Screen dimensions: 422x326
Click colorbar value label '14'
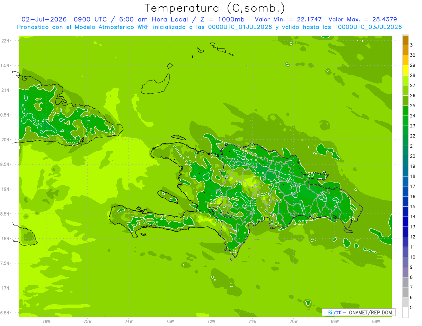[x=413, y=217]
